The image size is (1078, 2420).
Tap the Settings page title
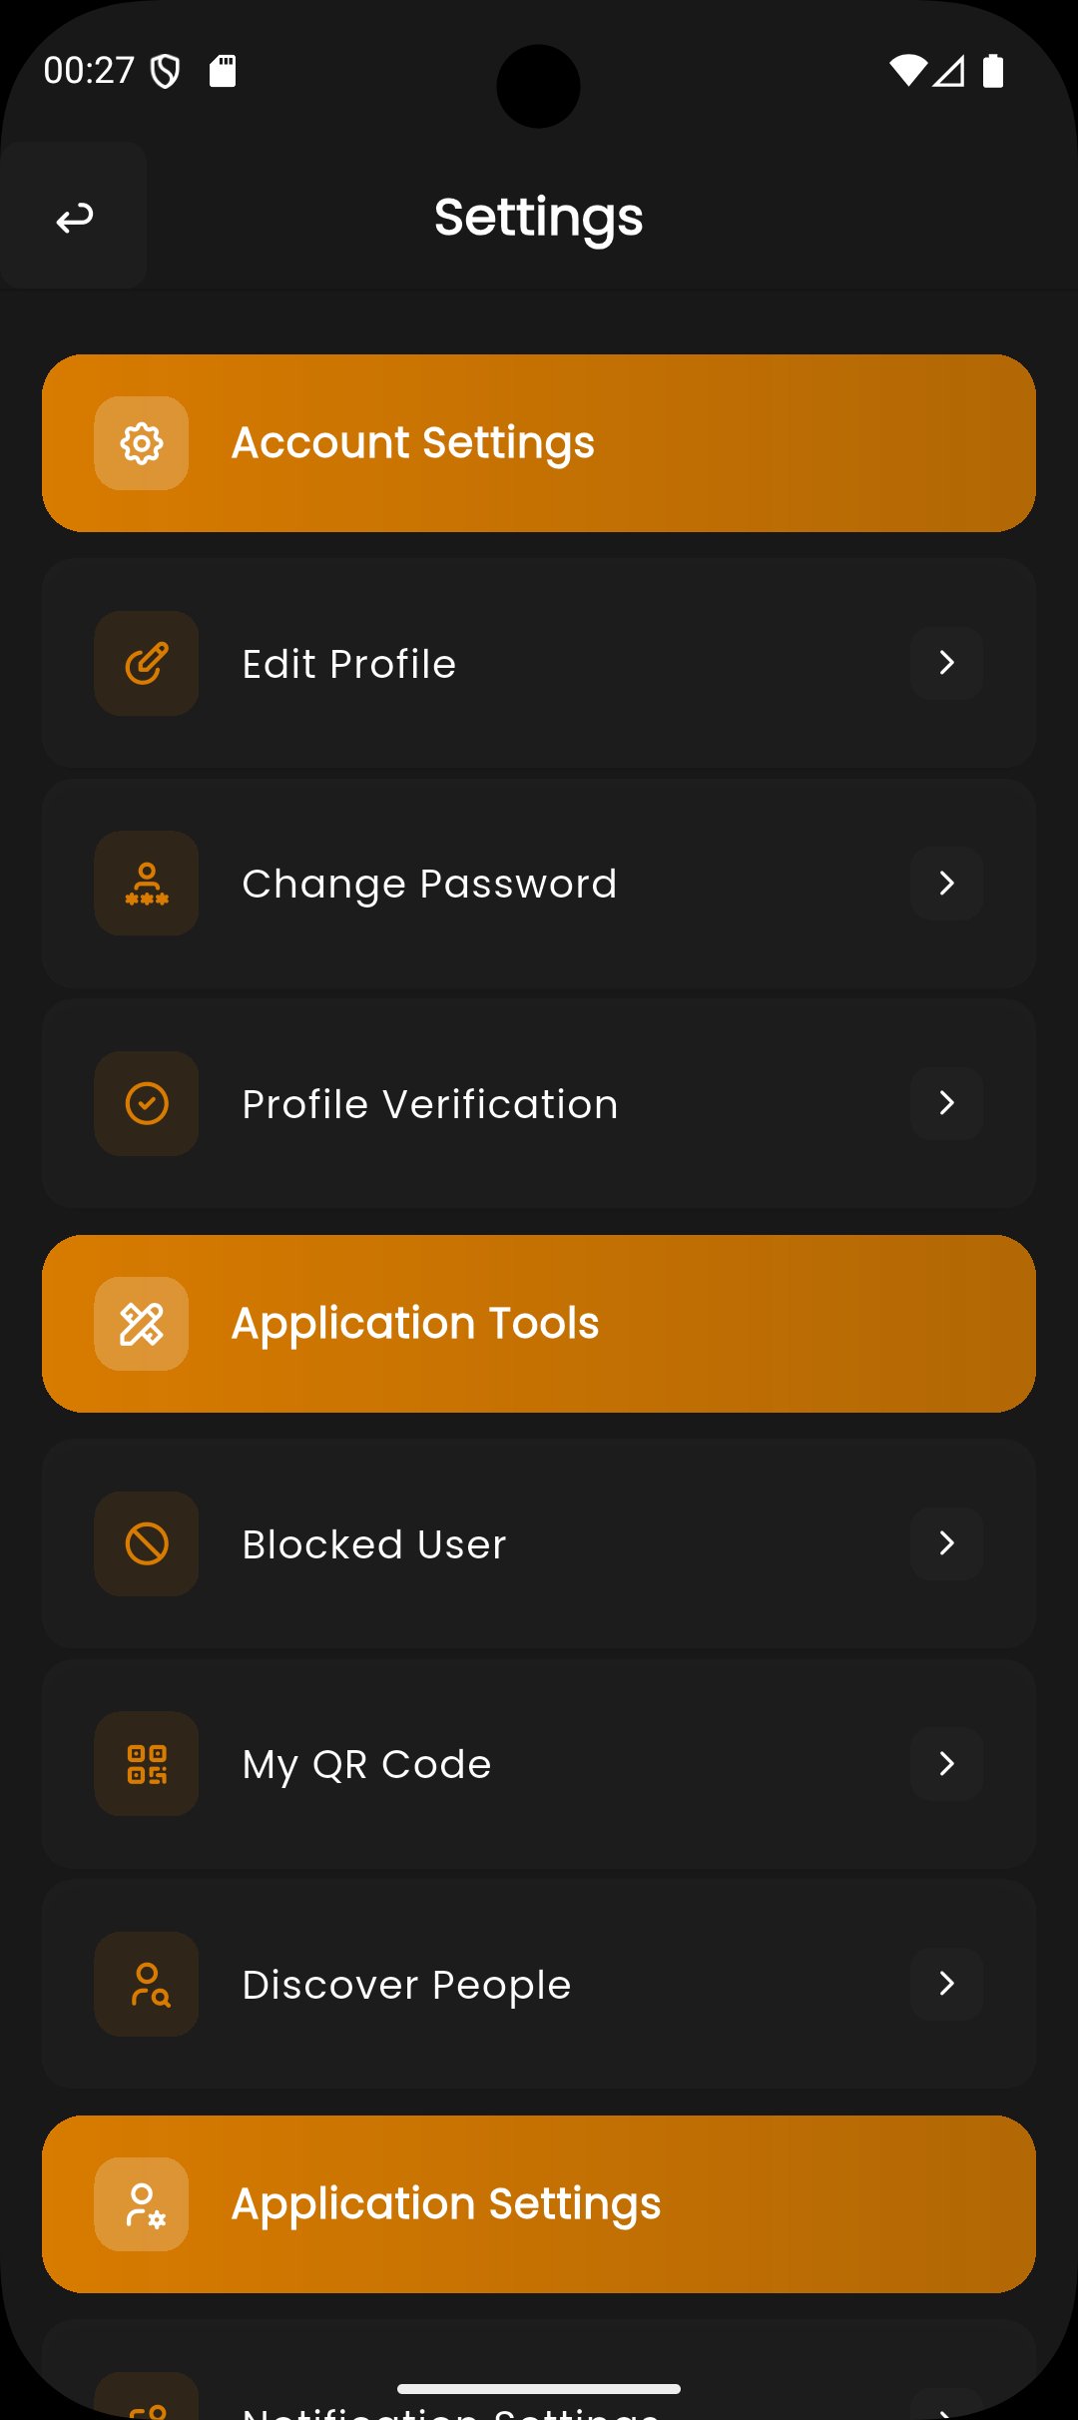539,217
